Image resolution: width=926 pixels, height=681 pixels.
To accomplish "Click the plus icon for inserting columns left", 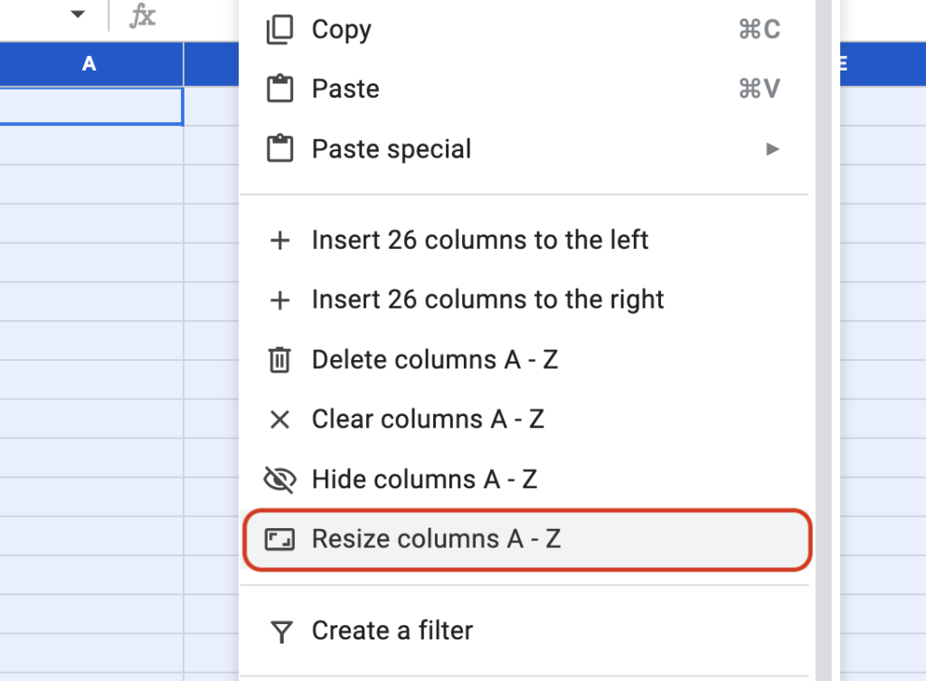I will (280, 240).
